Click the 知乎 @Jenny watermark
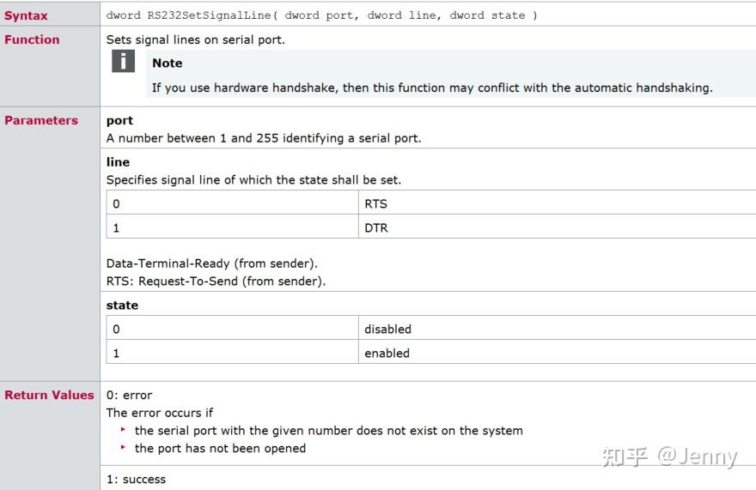This screenshot has height=490, width=756. click(x=669, y=457)
